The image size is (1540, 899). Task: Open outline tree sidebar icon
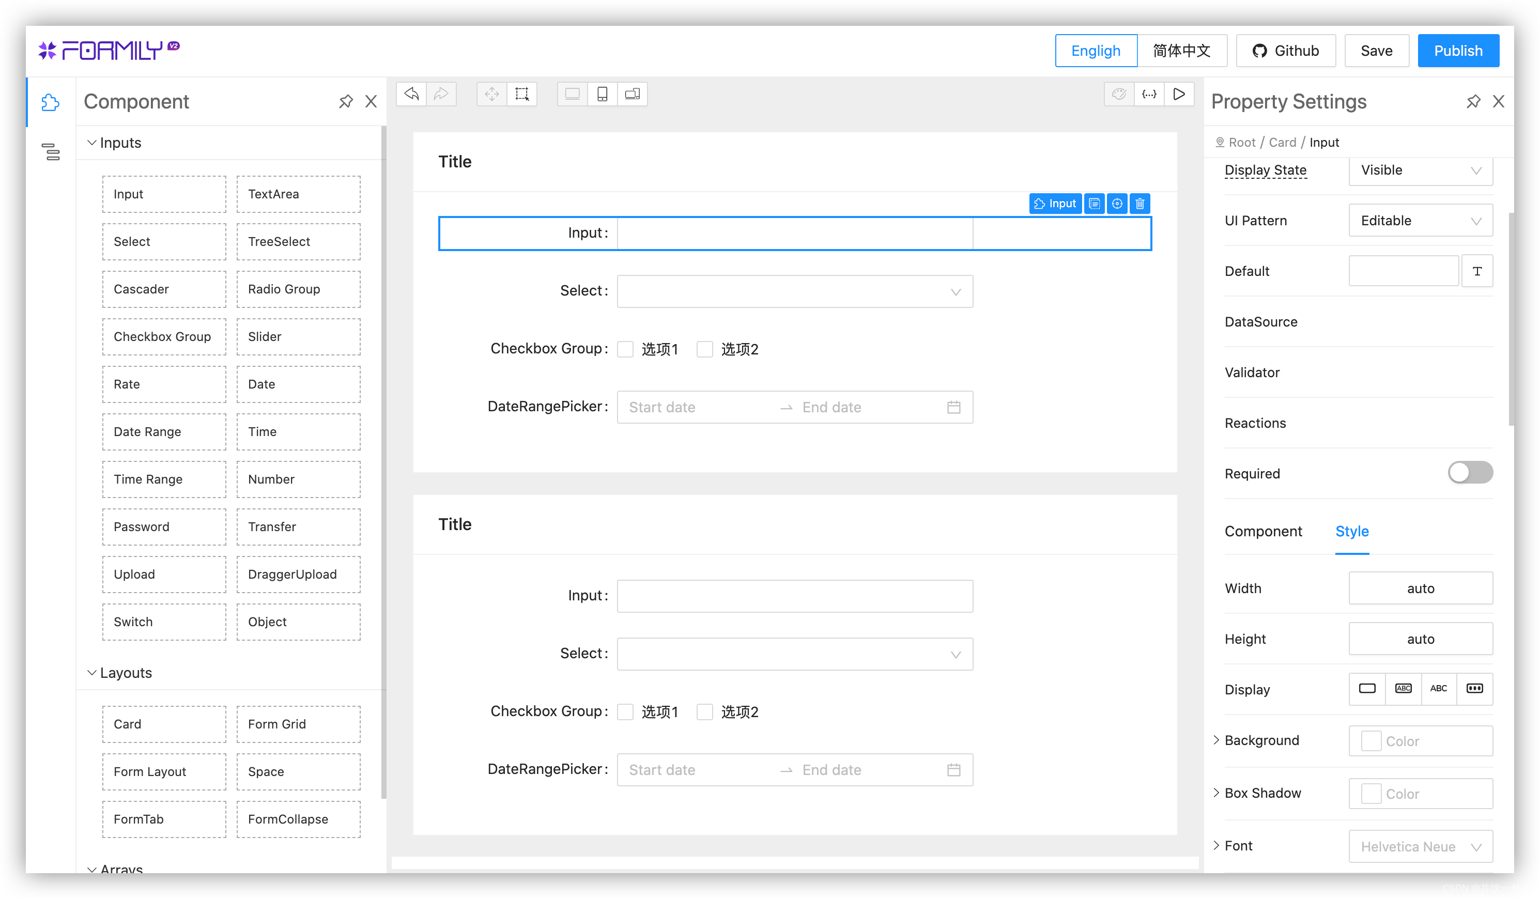(51, 151)
